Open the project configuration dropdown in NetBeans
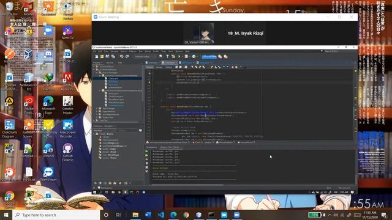 (x=145, y=57)
